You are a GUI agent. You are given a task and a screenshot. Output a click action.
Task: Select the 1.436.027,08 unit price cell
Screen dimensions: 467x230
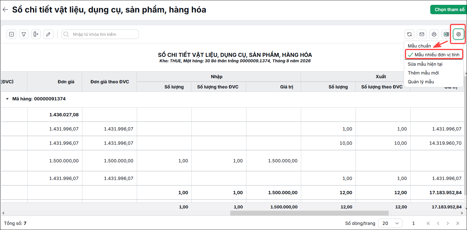coord(55,115)
